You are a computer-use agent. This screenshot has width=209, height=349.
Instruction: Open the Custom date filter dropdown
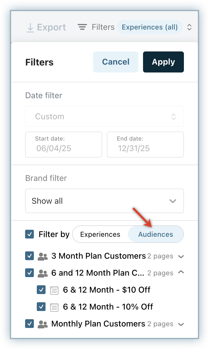[x=104, y=117]
